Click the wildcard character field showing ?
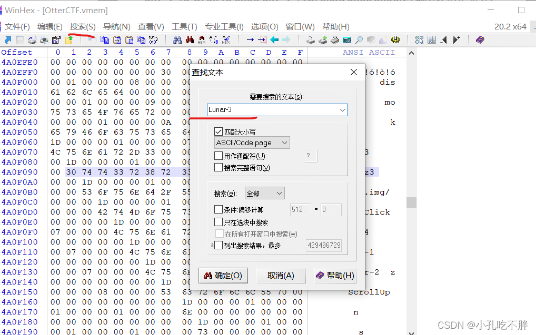The image size is (536, 335). pyautogui.click(x=311, y=156)
